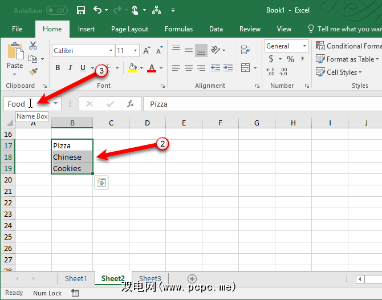Click the Cut scissors icon
The width and height of the screenshot is (382, 300).
(33, 46)
